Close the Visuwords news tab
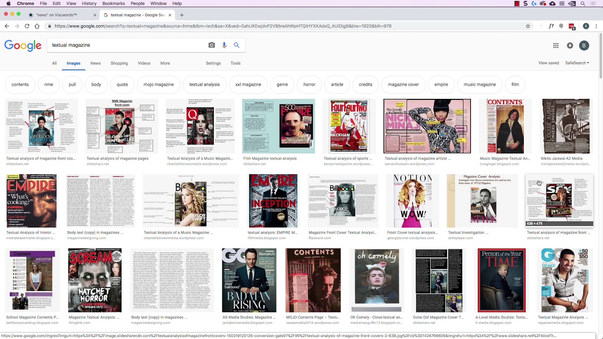The image size is (603, 339). 95,15
